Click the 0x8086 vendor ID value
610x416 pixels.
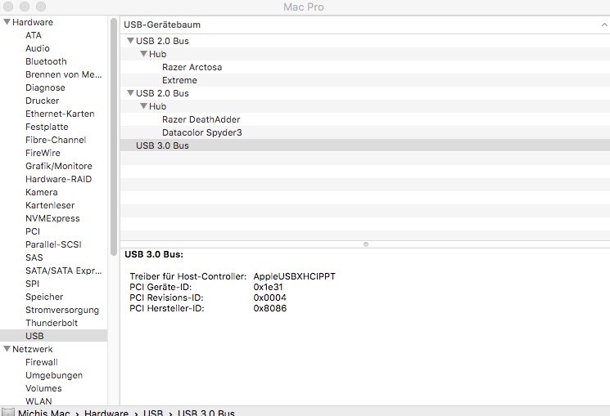(269, 308)
